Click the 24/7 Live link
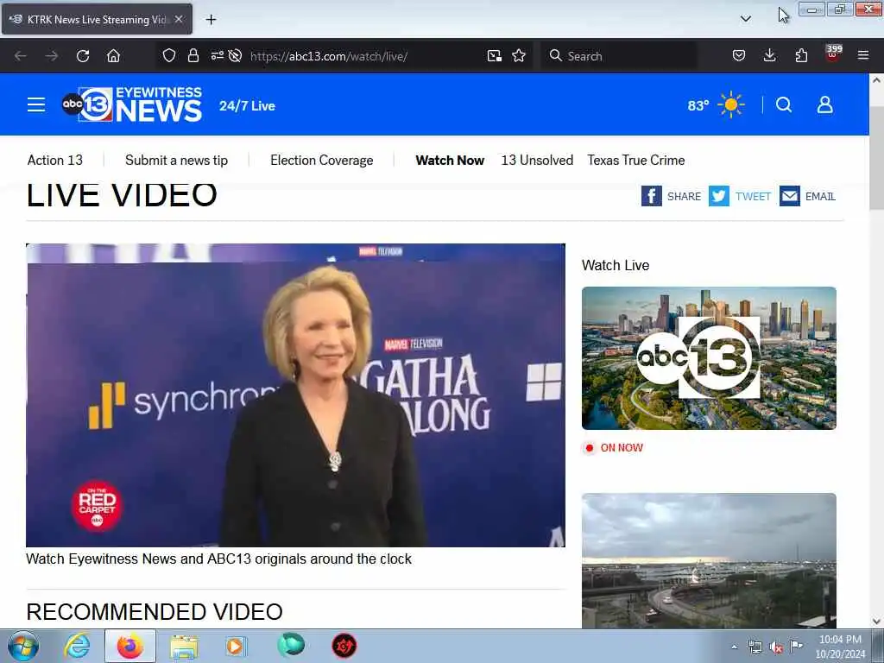884x663 pixels. pyautogui.click(x=247, y=106)
